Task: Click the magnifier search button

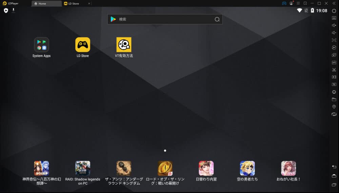Action: click(x=217, y=19)
